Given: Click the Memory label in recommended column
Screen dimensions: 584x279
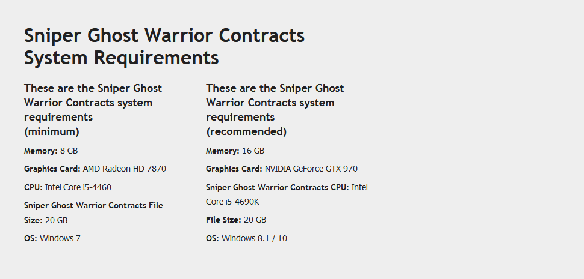Looking at the screenshot, I should (222, 151).
